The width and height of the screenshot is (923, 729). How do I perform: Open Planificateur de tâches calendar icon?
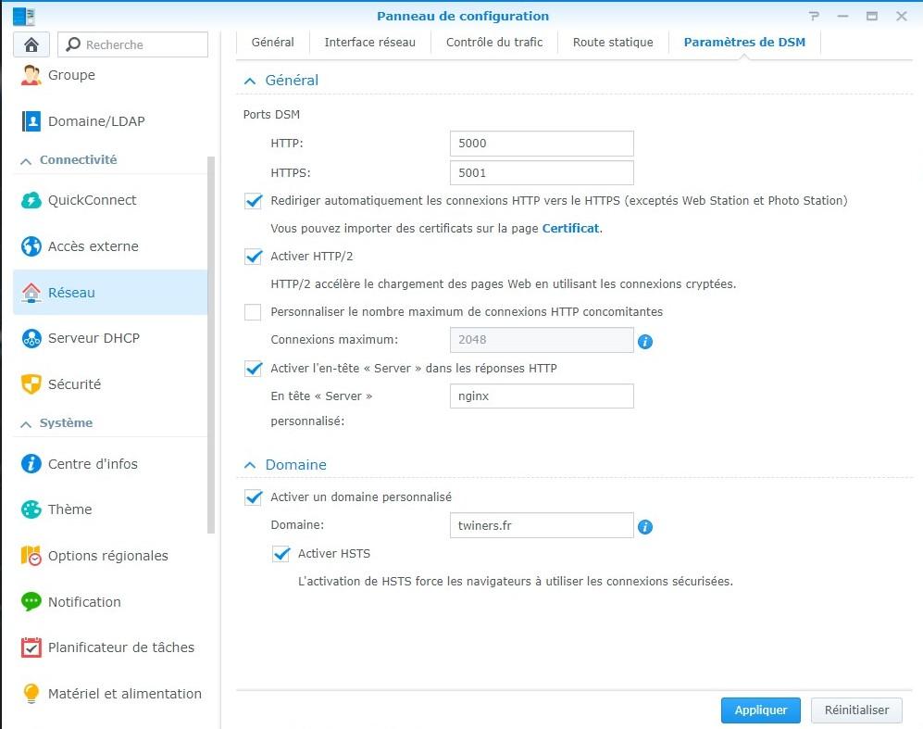point(31,647)
